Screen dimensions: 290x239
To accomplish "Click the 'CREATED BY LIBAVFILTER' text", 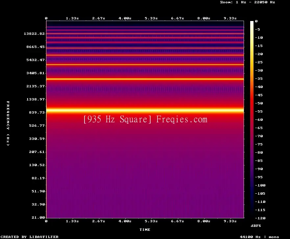I will tap(30, 237).
